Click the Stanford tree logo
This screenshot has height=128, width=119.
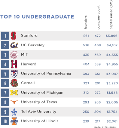point(14,36)
